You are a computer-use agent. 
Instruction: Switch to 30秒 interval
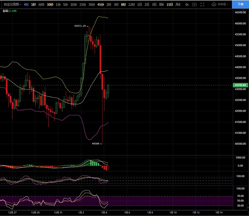(x=50, y=4)
